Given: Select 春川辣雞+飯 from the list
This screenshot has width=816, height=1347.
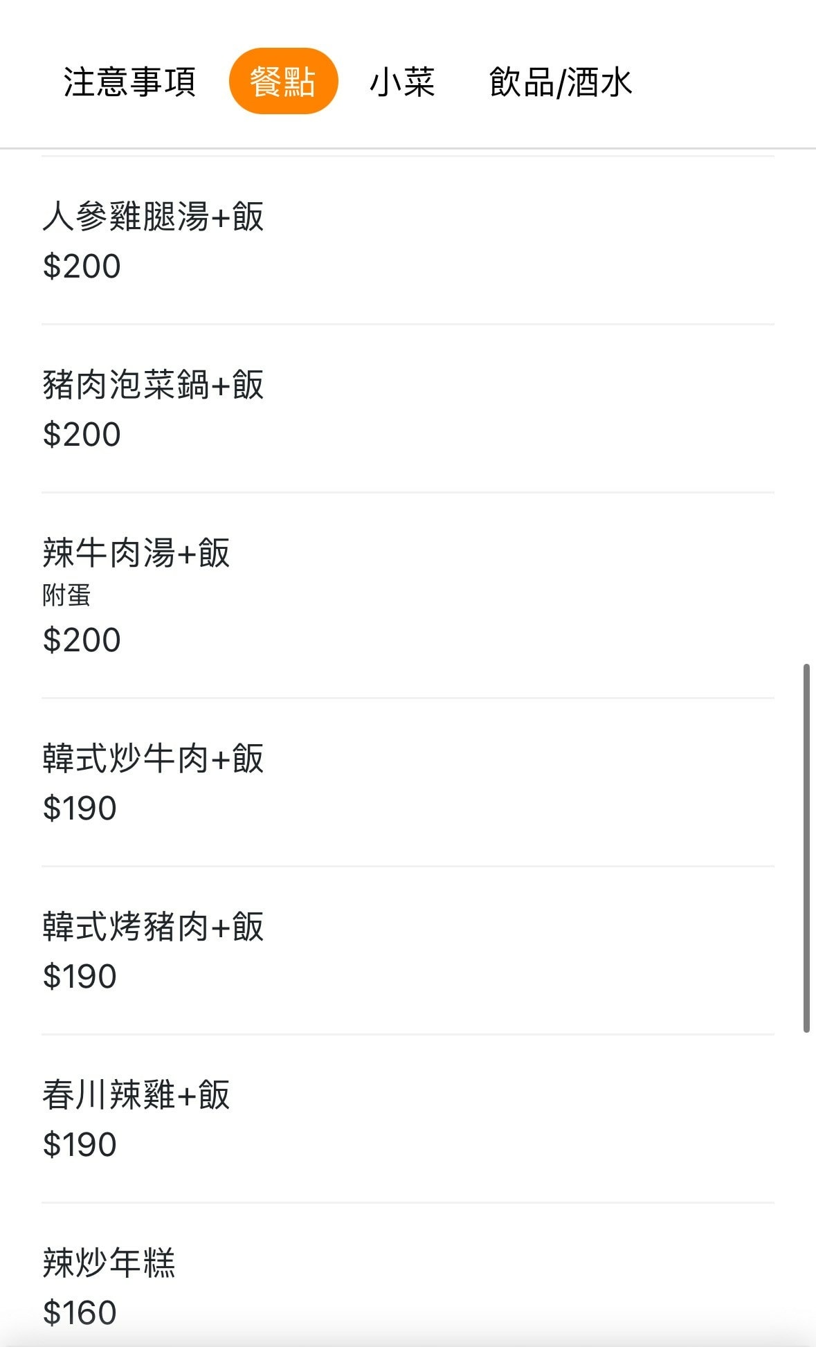Looking at the screenshot, I should pos(136,1095).
